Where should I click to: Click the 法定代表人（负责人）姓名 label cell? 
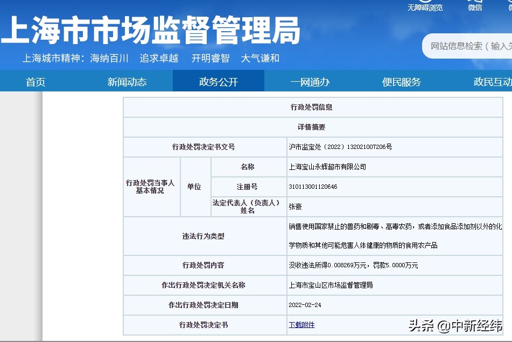tap(249, 206)
